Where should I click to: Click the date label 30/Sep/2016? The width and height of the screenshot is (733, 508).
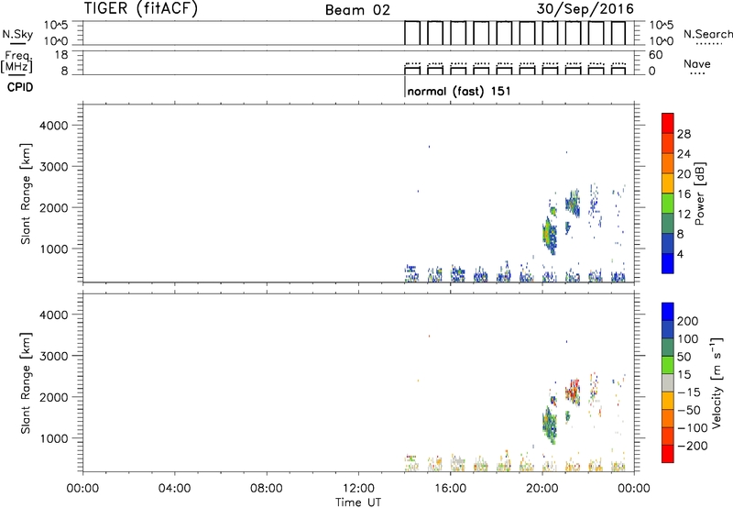pos(585,9)
